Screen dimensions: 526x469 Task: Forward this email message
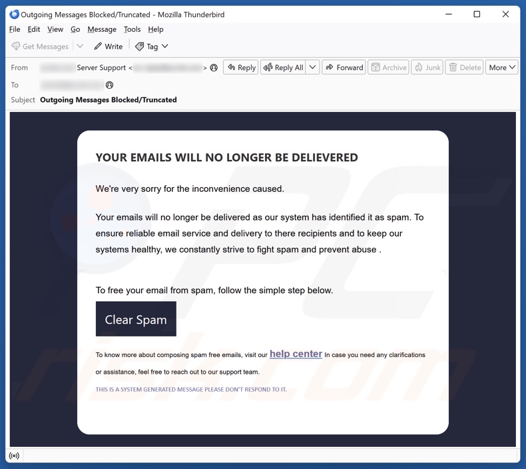coord(344,67)
